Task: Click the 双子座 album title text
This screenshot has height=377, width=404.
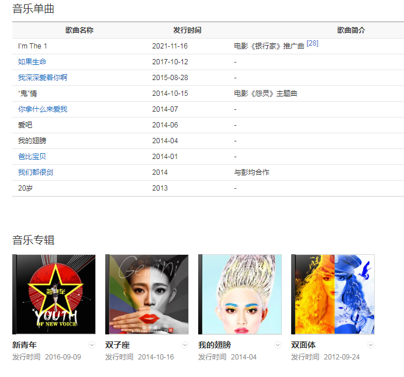Action: 118,345
